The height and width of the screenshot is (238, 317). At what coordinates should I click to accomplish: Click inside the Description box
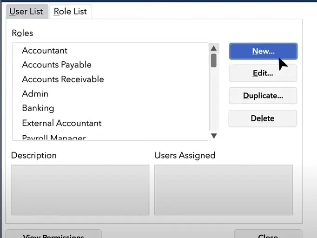(x=80, y=190)
